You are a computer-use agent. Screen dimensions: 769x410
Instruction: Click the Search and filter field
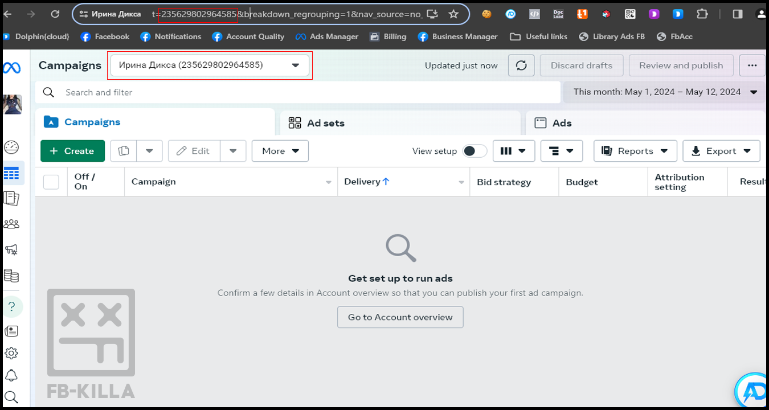pyautogui.click(x=308, y=92)
